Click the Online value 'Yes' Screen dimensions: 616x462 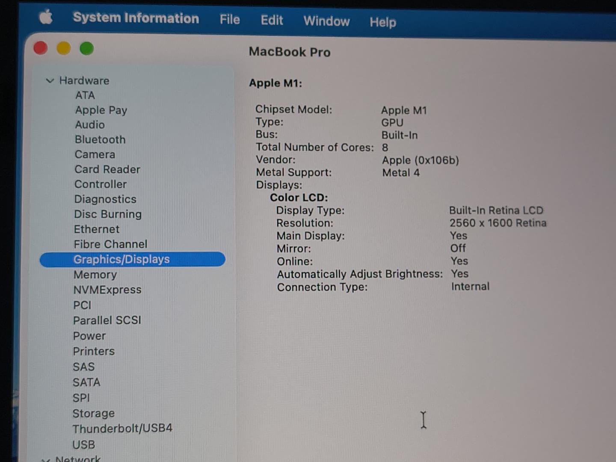459,261
